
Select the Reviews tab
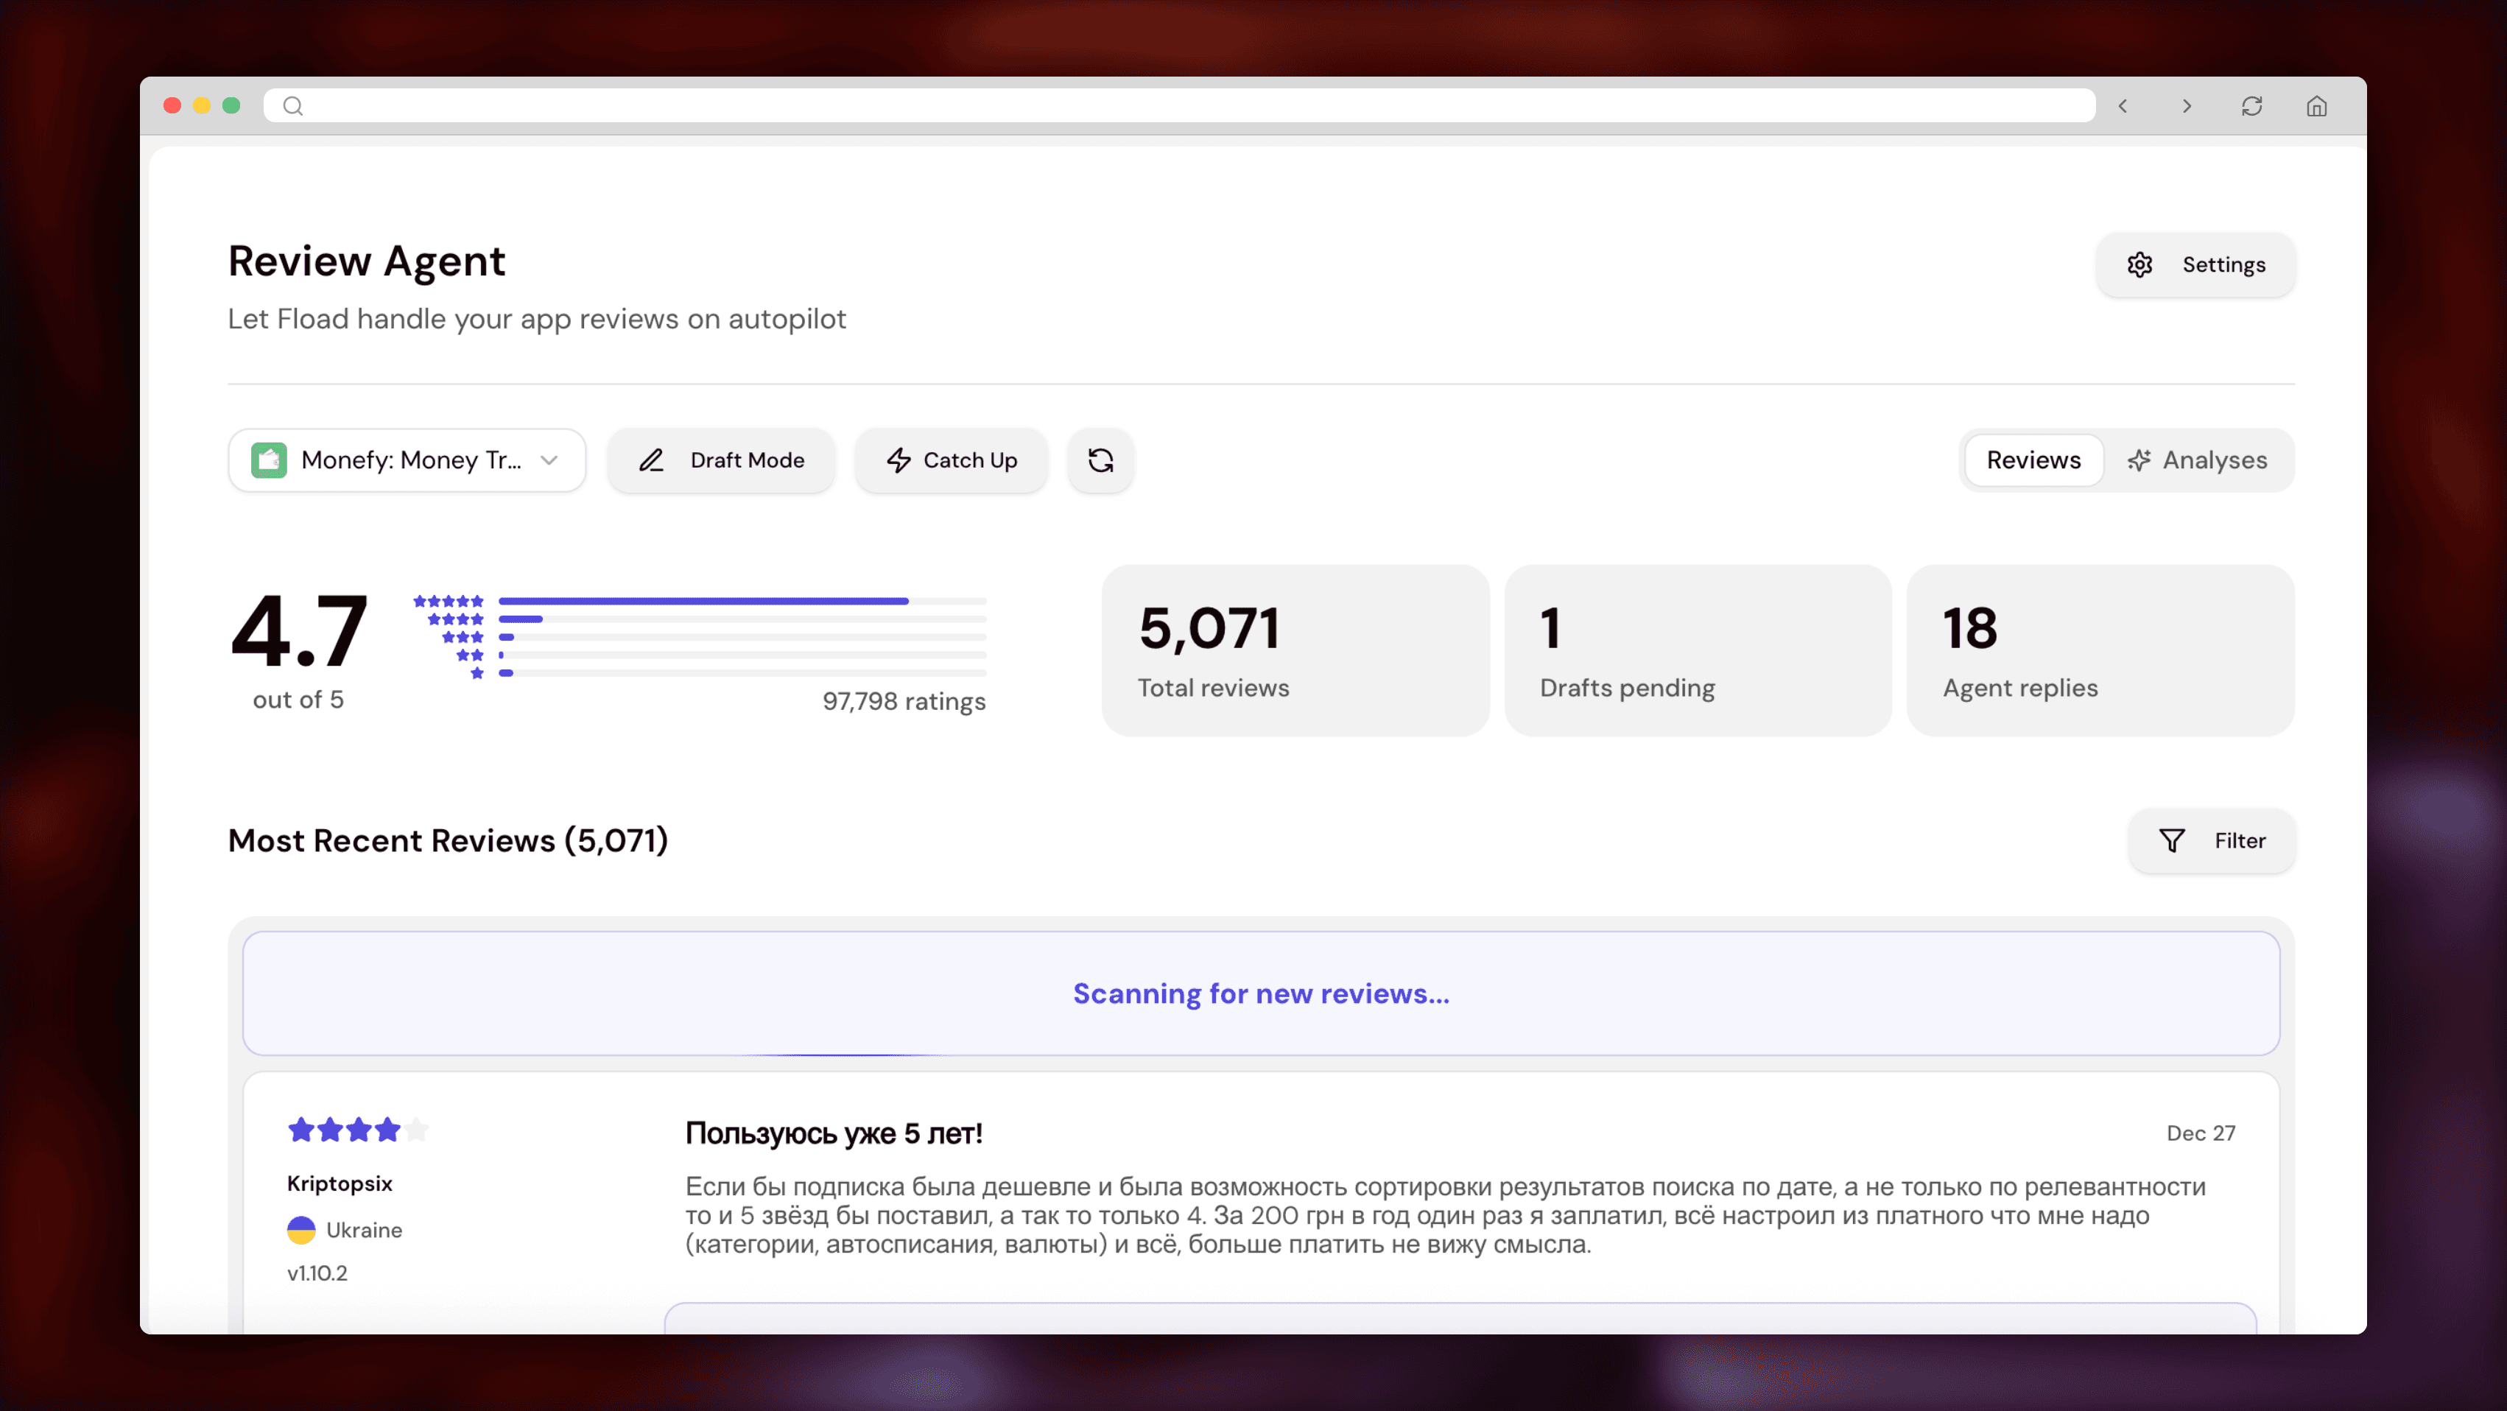(x=2033, y=460)
